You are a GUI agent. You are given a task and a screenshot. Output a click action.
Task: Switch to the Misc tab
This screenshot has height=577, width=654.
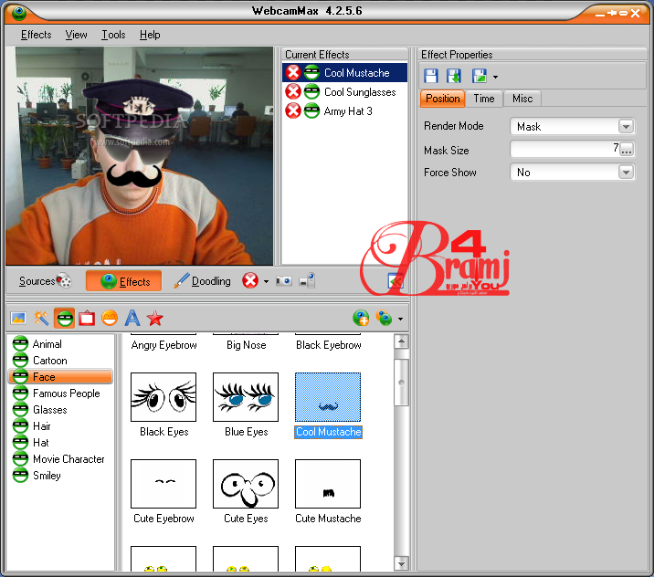click(522, 99)
